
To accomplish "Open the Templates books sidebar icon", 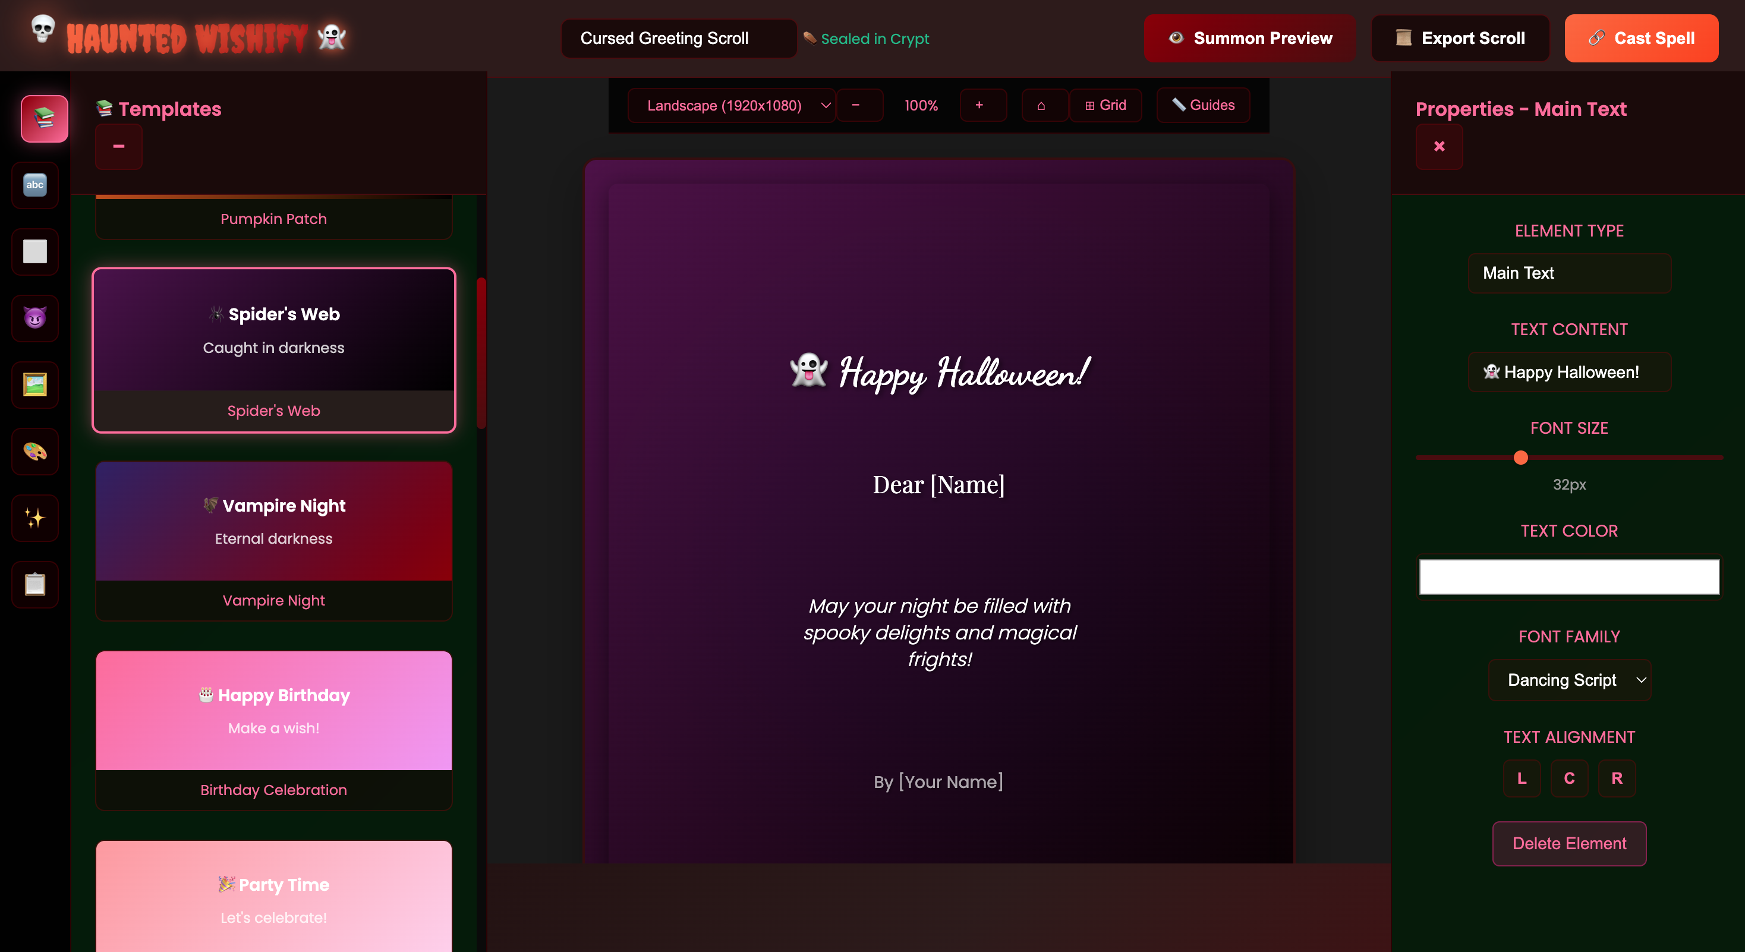I will click(44, 118).
